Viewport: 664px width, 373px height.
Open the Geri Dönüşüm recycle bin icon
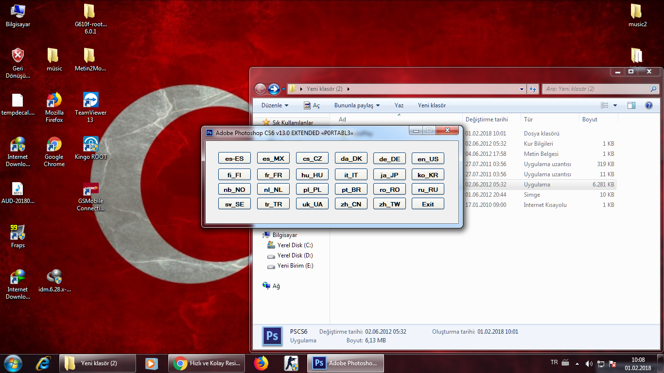click(x=18, y=64)
